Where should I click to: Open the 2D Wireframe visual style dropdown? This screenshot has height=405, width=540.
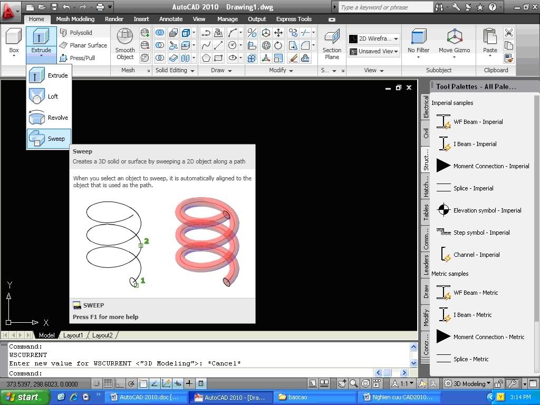(374, 38)
